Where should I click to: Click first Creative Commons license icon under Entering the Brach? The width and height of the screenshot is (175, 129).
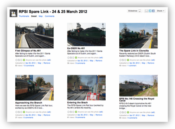(x=68, y=112)
